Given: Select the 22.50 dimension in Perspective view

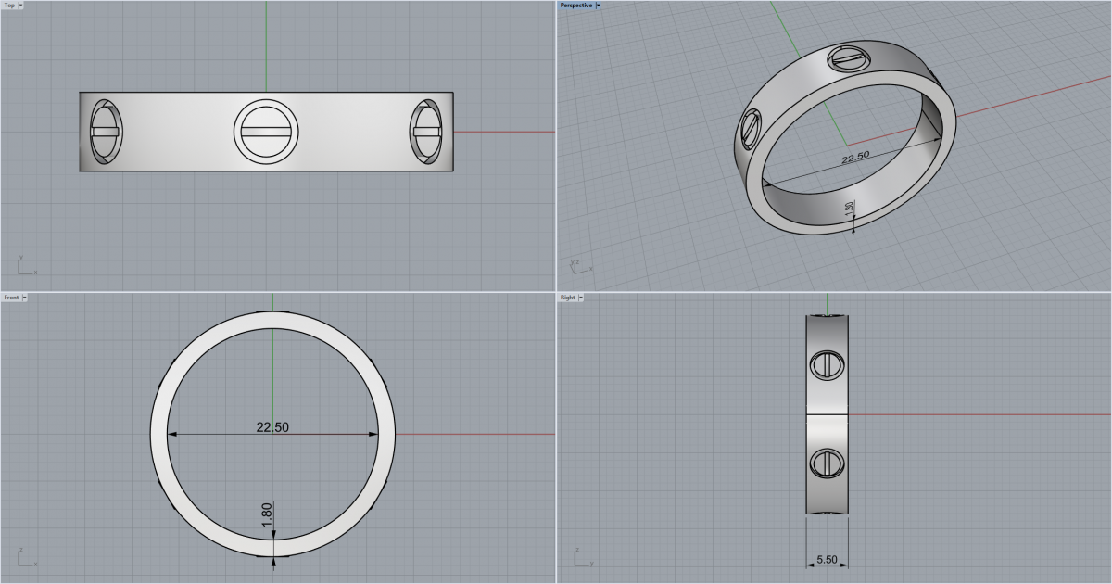Looking at the screenshot, I should click(x=854, y=159).
